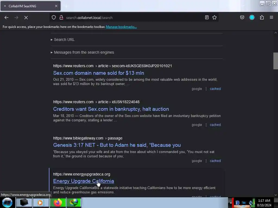This screenshot has width=278, height=208.
Task: Stop loading the page
Action: pyautogui.click(x=26, y=18)
